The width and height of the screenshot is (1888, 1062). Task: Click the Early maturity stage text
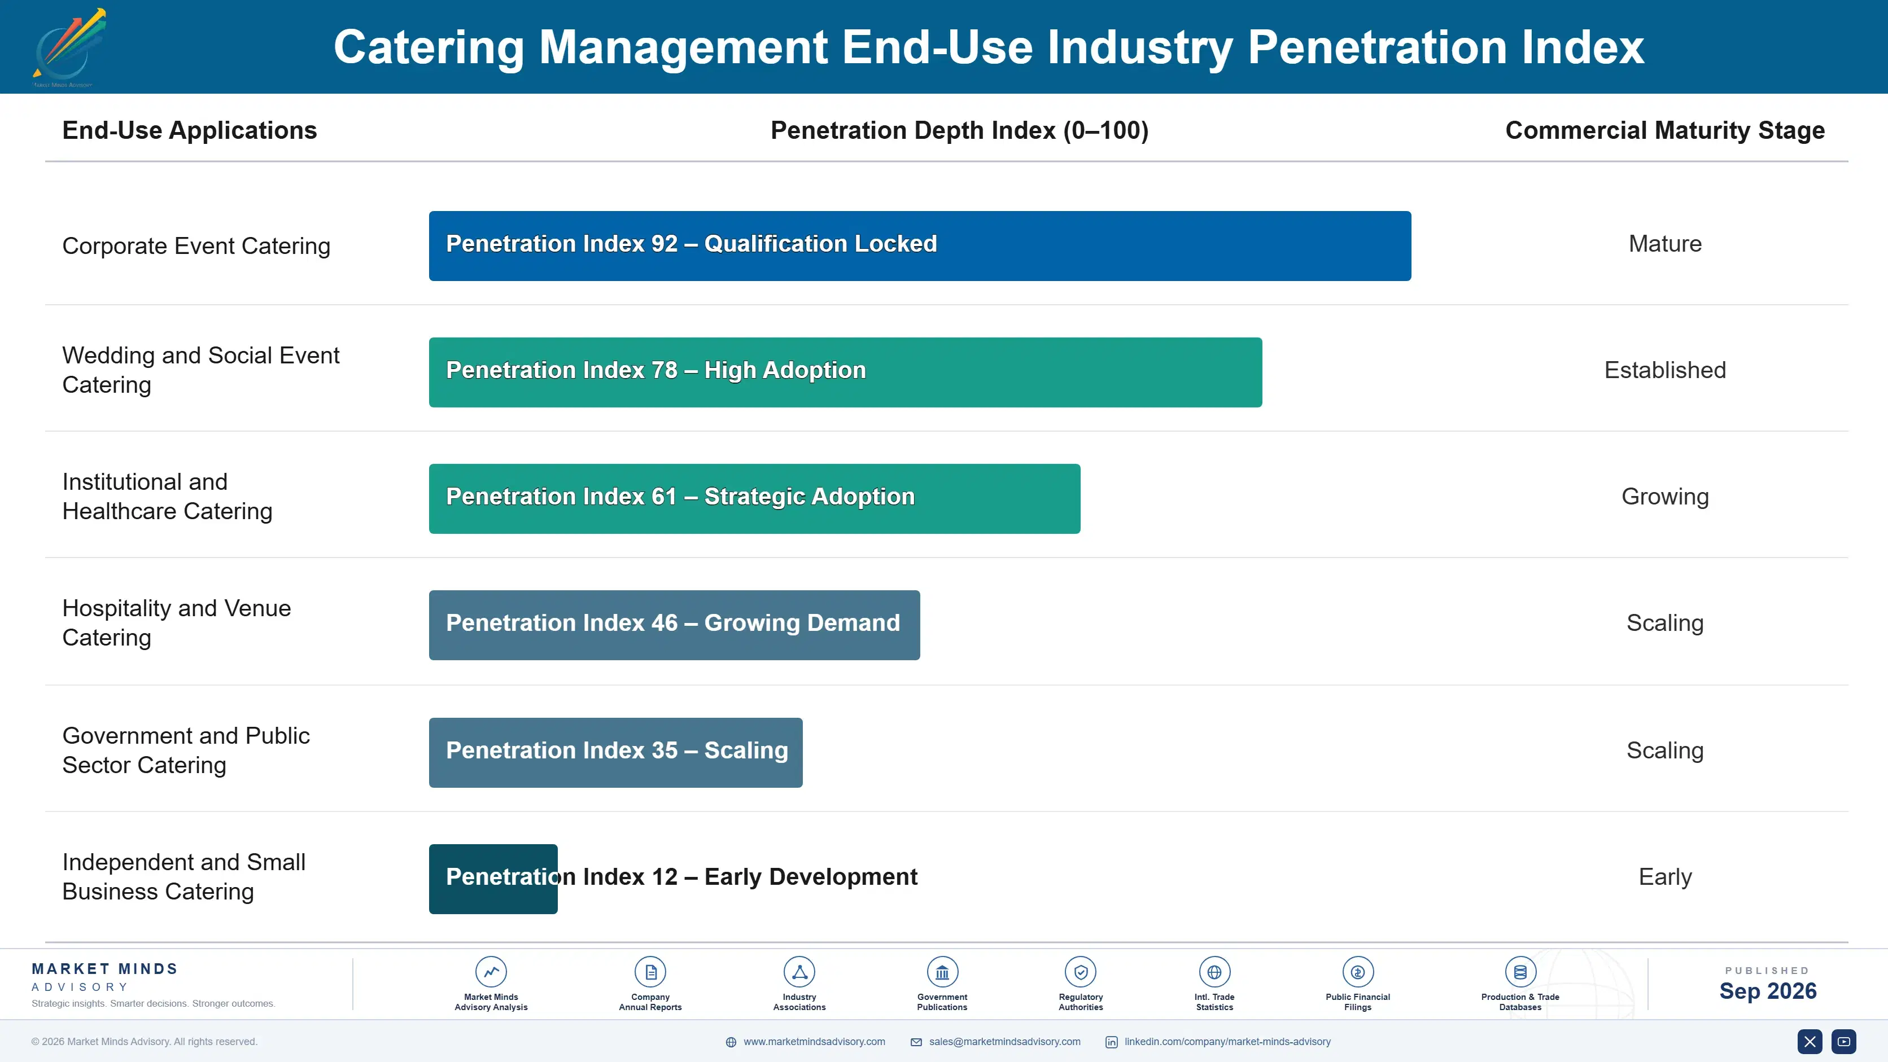[x=1664, y=877]
